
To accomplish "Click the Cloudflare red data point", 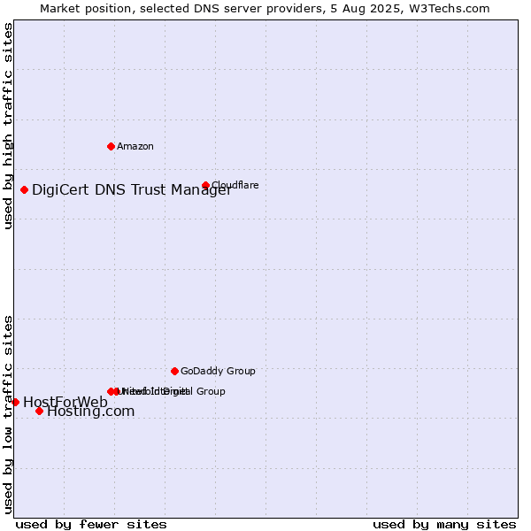I will (x=205, y=185).
